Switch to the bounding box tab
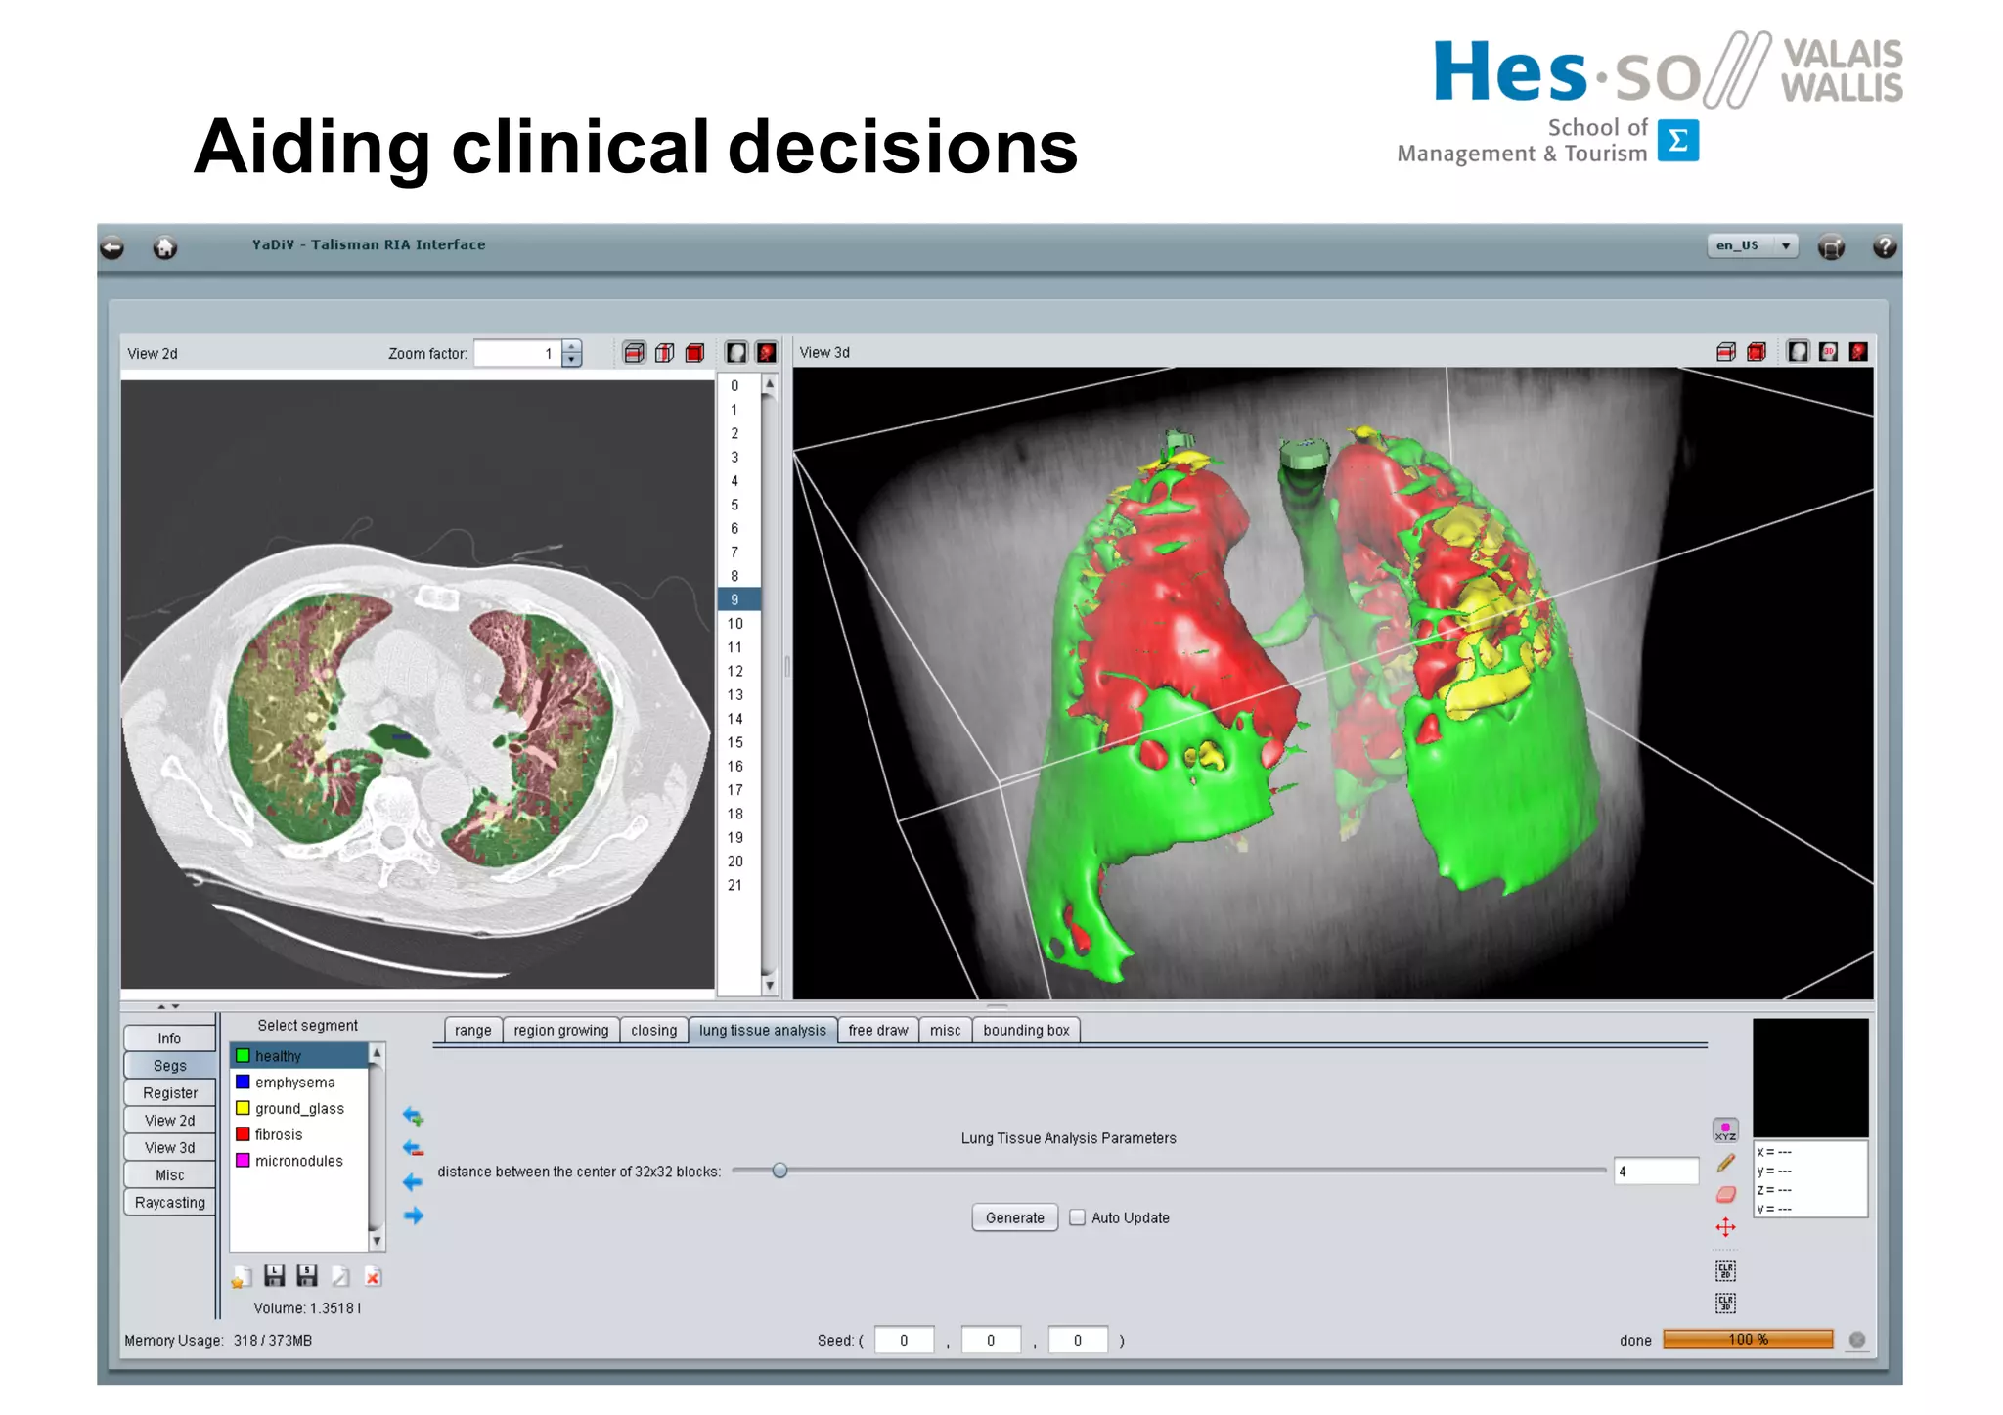This screenshot has height=1415, width=2003. 1027,1031
